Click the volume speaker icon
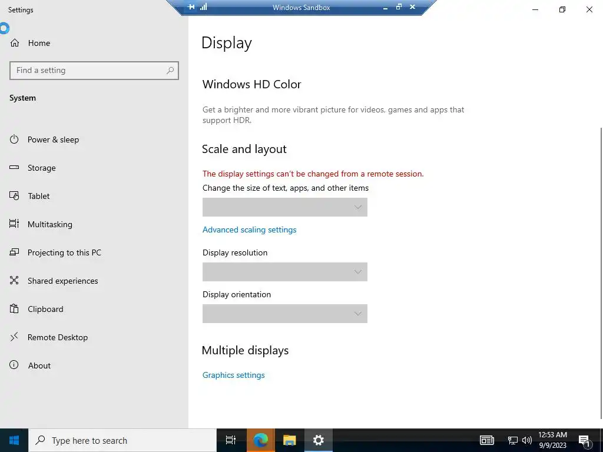 point(527,440)
